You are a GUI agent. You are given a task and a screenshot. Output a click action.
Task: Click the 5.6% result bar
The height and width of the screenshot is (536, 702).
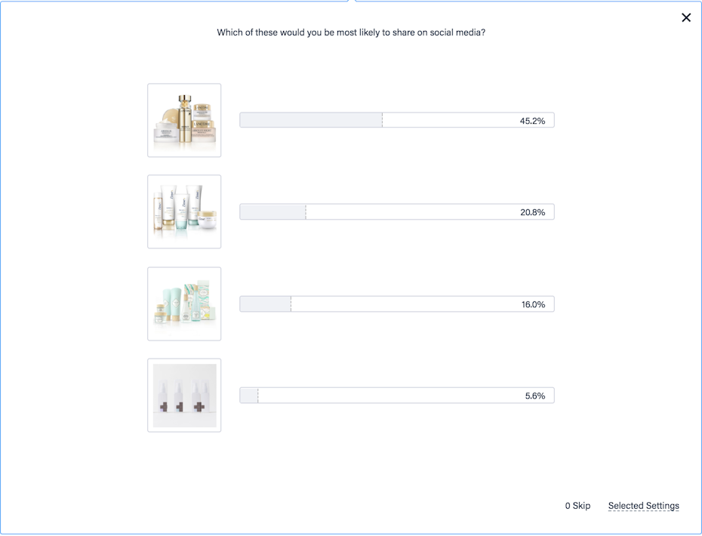click(396, 395)
